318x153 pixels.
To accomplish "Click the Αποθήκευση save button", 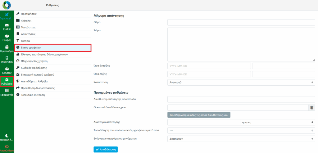I will pos(106,150).
